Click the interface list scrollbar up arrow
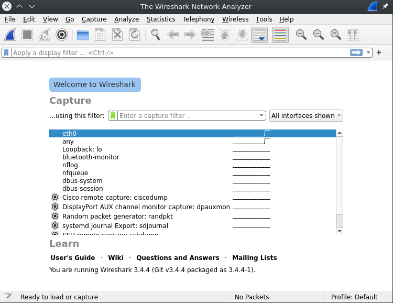Screen dimensions: 393x303 [340, 133]
